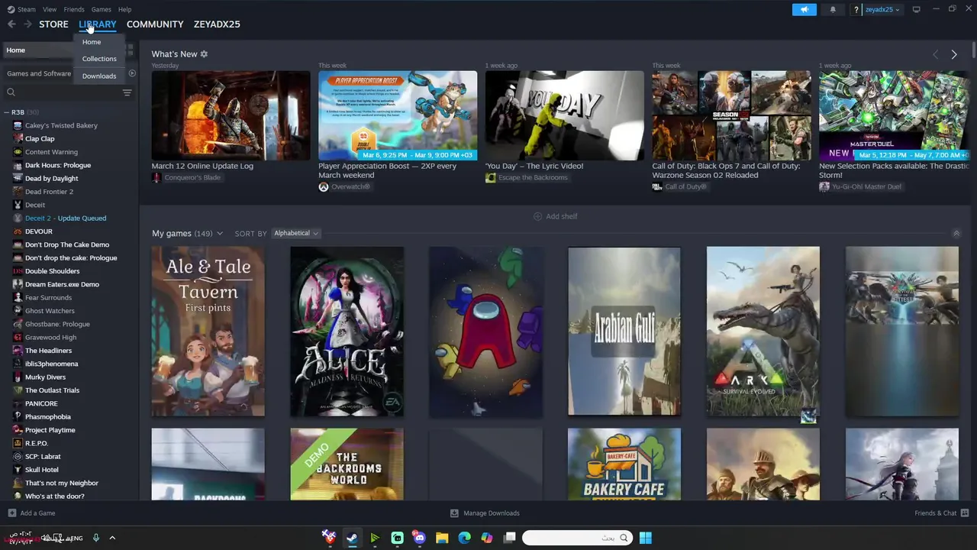This screenshot has height=550, width=977.
Task: Open the zeyadx25 account dropdown
Action: (882, 9)
